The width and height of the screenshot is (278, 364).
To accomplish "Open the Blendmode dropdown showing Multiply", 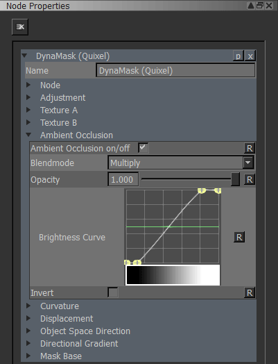I will [x=181, y=163].
